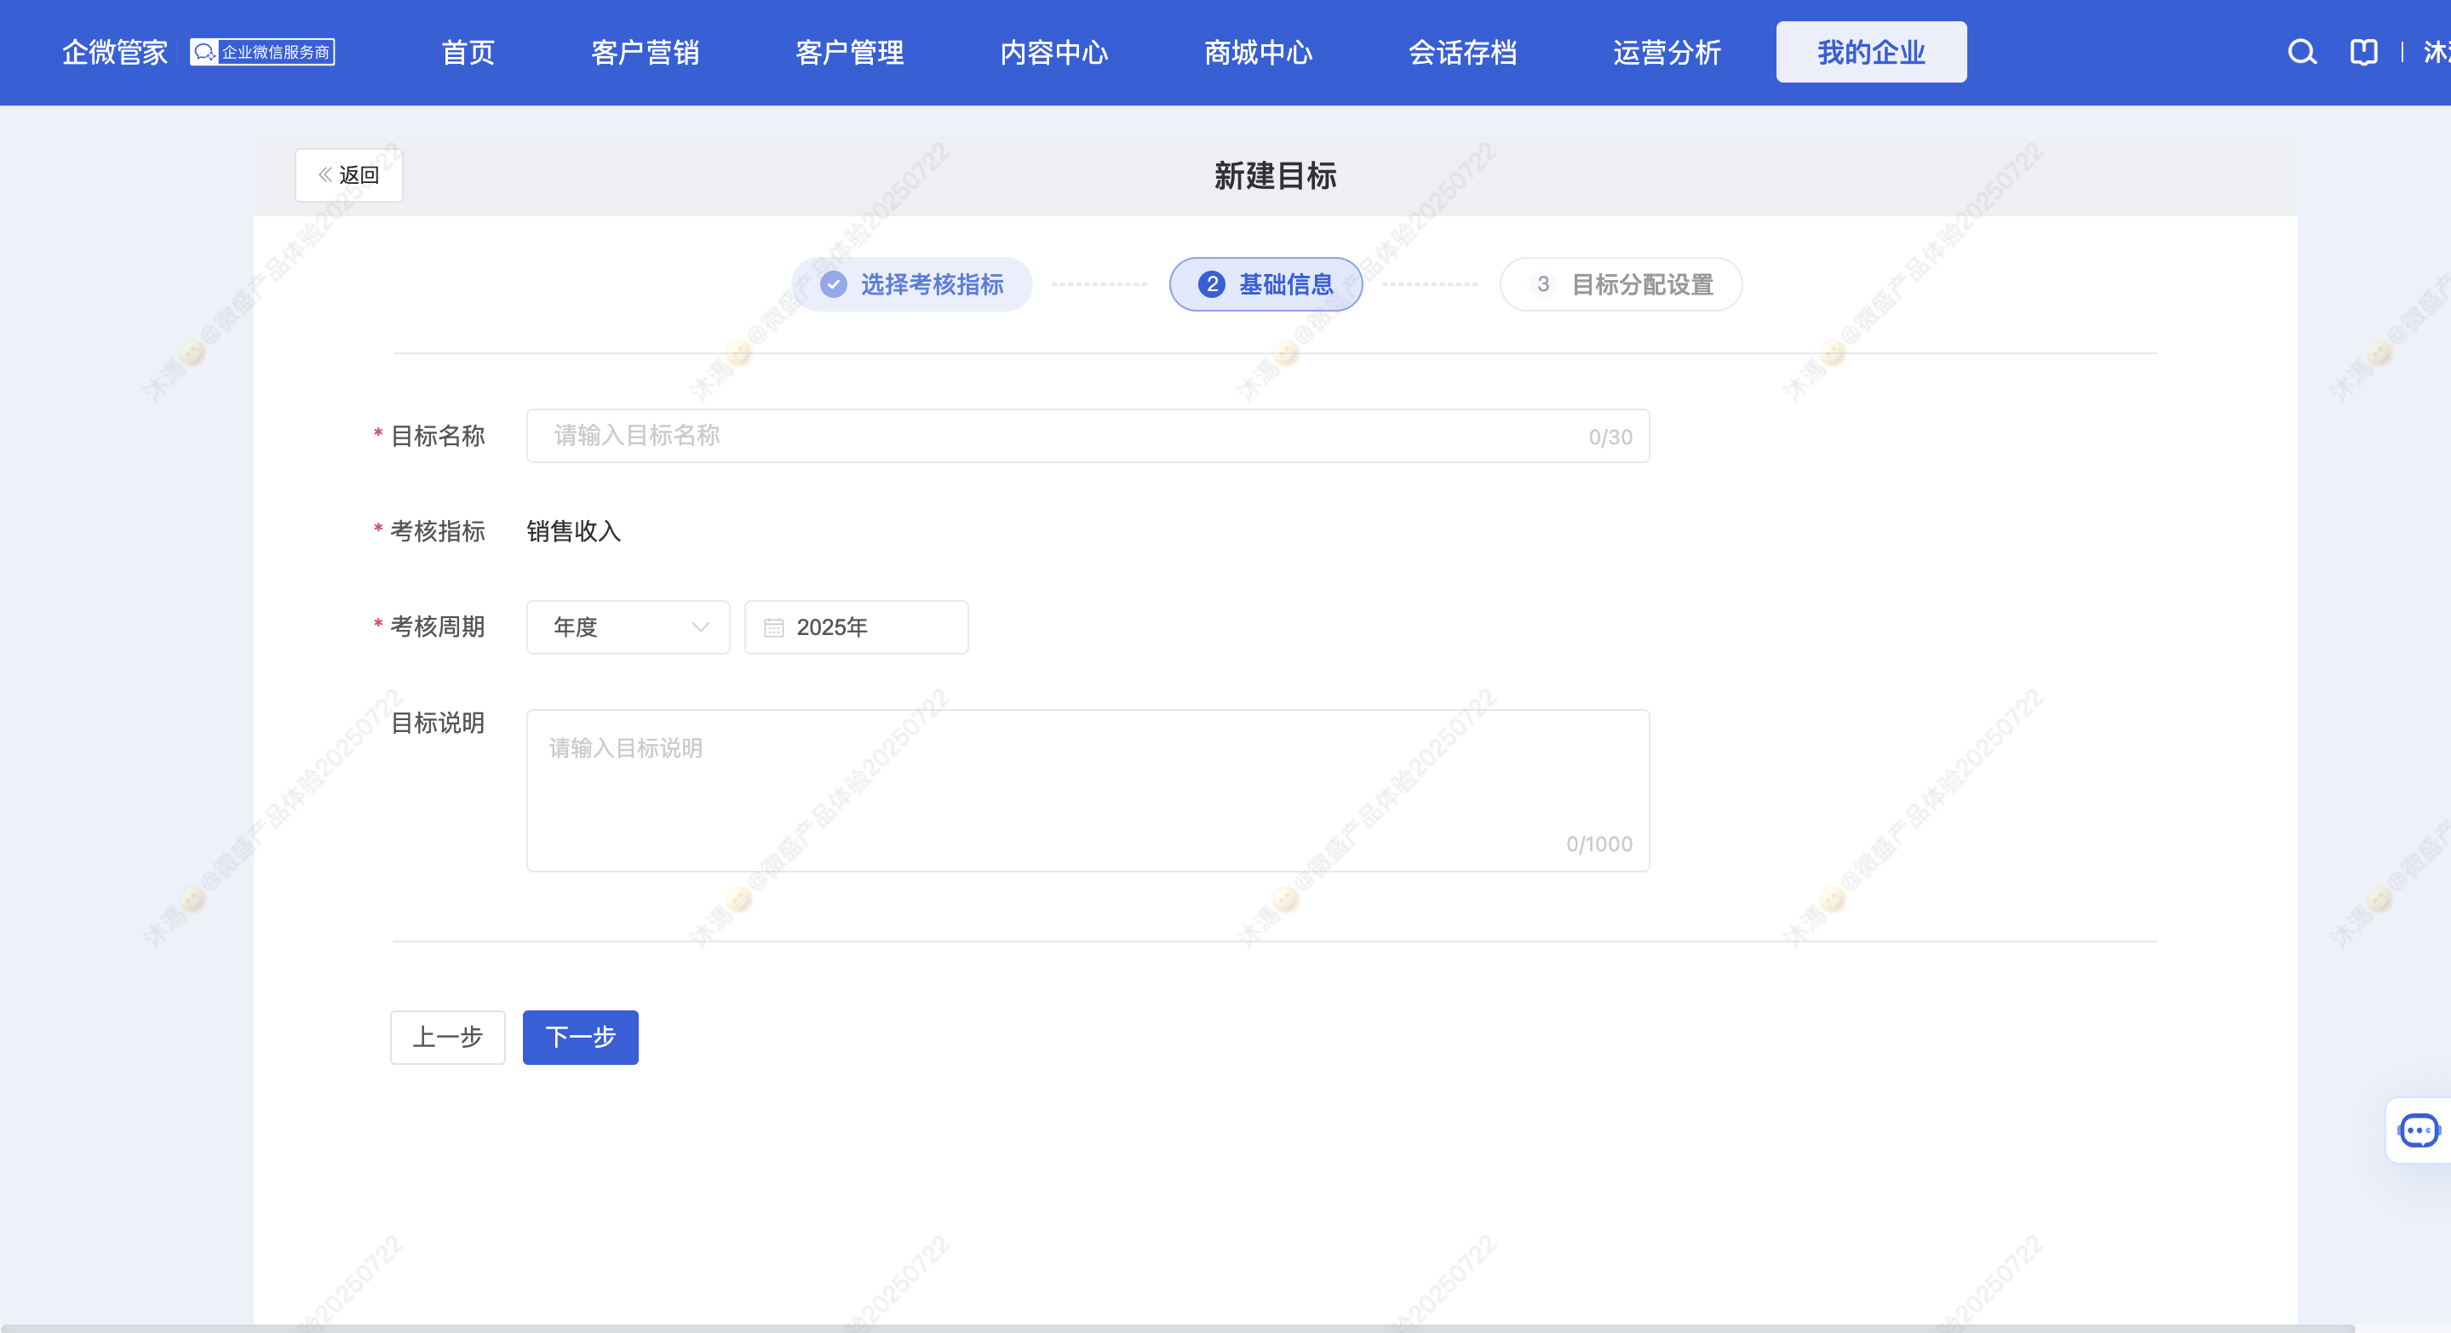Viewport: 2451px width, 1333px height.
Task: Focus the 目标说明 text area
Action: [1088, 791]
